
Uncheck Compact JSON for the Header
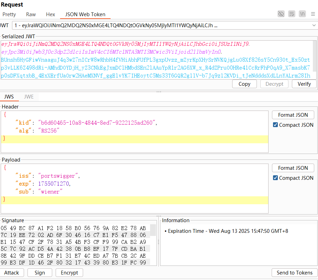tap(275, 125)
